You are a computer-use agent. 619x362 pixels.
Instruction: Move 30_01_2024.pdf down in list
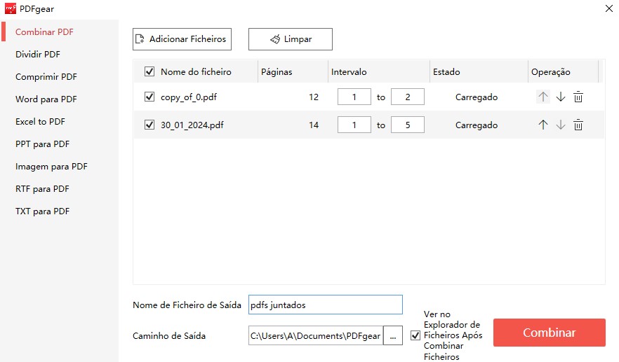(561, 125)
